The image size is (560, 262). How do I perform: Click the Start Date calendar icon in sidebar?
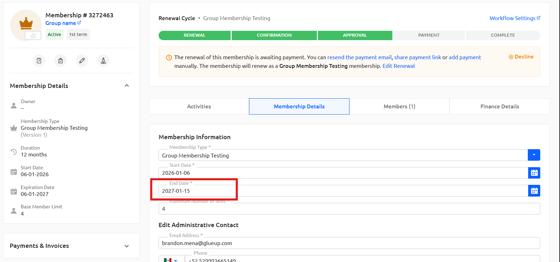[x=14, y=171]
